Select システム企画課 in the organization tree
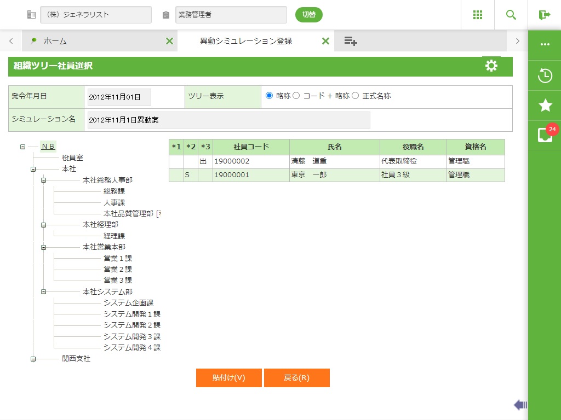Screen dimensions: 561x420 pos(128,303)
